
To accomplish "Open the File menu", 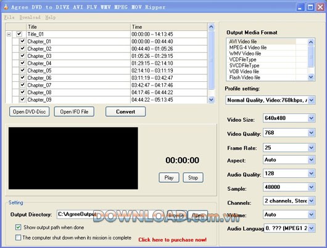I will click(9, 17).
